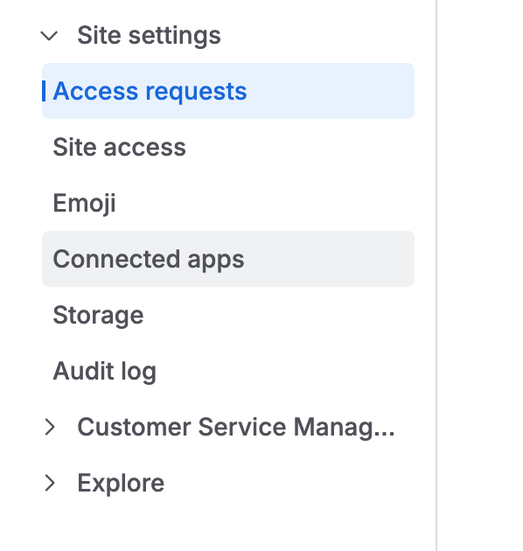Click the right arrow icon beside Explore

pyautogui.click(x=50, y=483)
